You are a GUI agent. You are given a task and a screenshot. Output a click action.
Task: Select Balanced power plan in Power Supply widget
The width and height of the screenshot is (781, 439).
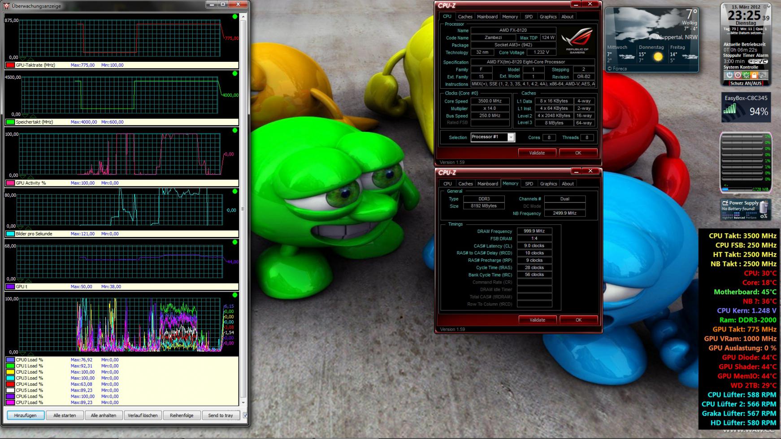(x=739, y=217)
